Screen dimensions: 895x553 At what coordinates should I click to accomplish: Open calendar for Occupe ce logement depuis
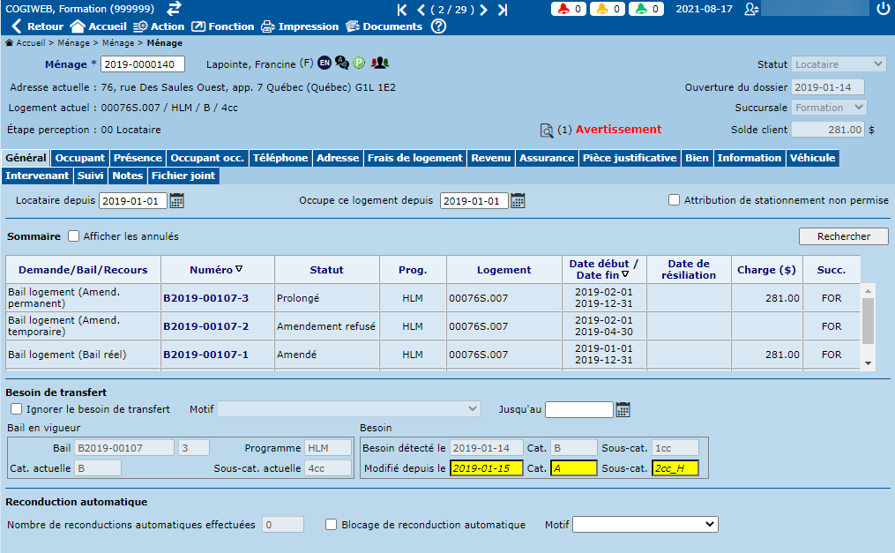point(518,201)
